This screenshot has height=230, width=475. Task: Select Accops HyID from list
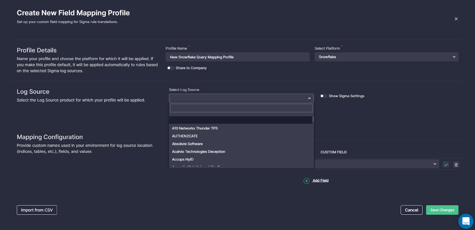(183, 159)
